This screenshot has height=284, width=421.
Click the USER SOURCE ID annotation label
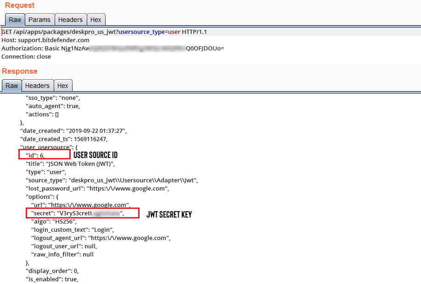[x=95, y=155]
